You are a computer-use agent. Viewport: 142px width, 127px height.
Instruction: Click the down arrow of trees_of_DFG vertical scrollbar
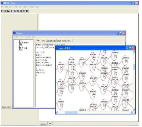click(x=134, y=110)
